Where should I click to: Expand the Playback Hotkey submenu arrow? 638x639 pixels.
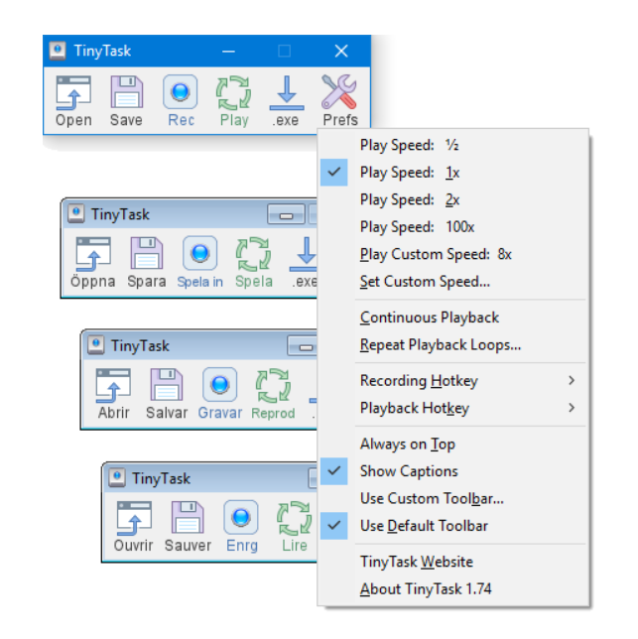572,408
